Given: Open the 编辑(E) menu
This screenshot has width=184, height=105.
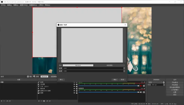Looking at the screenshot, I should click(9, 5).
